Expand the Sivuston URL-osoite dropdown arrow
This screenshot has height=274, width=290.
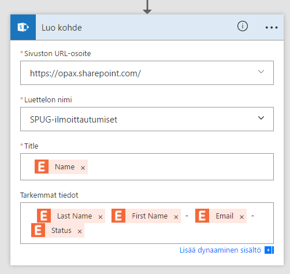(x=261, y=72)
